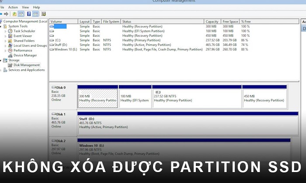The height and width of the screenshot is (183, 306).
Task: Select the Storage icon in tree
Action: (5, 60)
